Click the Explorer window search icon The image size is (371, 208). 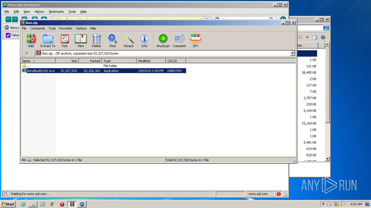click(x=326, y=28)
